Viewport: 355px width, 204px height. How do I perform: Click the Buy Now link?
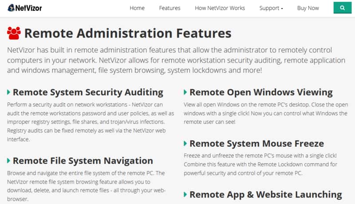308,8
